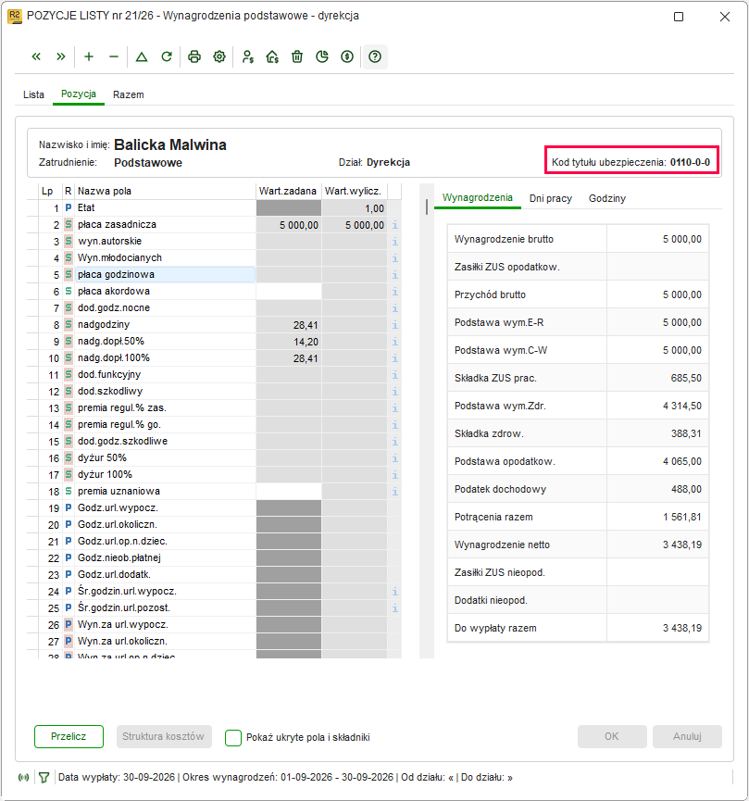The image size is (749, 801).
Task: Click info icon next to płaca zasadnicza row
Action: (395, 225)
